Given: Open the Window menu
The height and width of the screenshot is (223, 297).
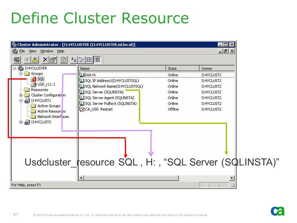Looking at the screenshot, I should [x=47, y=51].
